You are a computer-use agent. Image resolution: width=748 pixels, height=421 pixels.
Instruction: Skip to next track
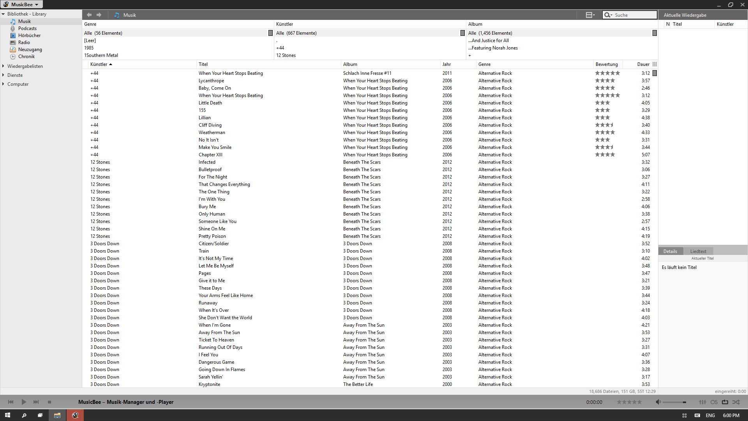pos(36,402)
